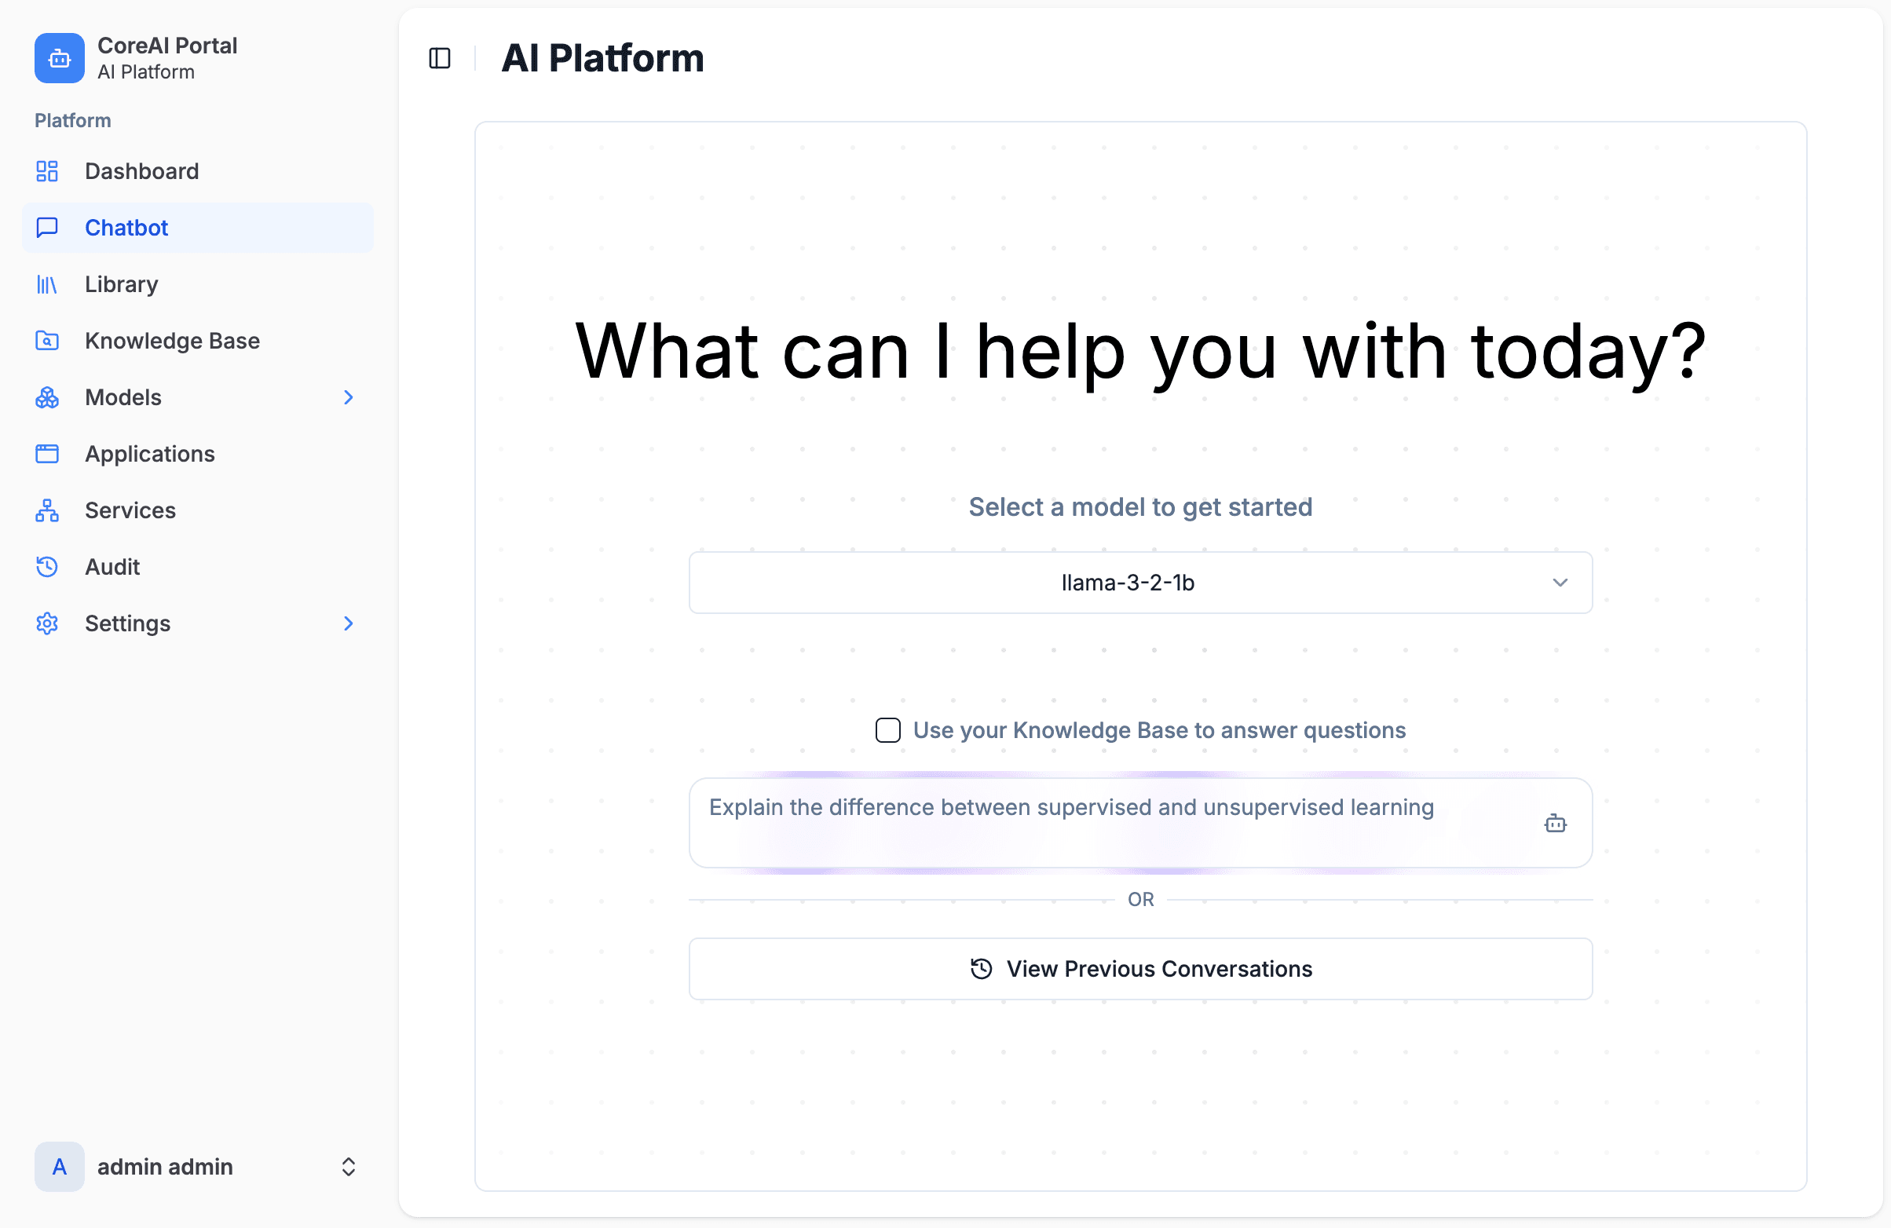
Task: Go to Applications in the sidebar
Action: point(149,454)
